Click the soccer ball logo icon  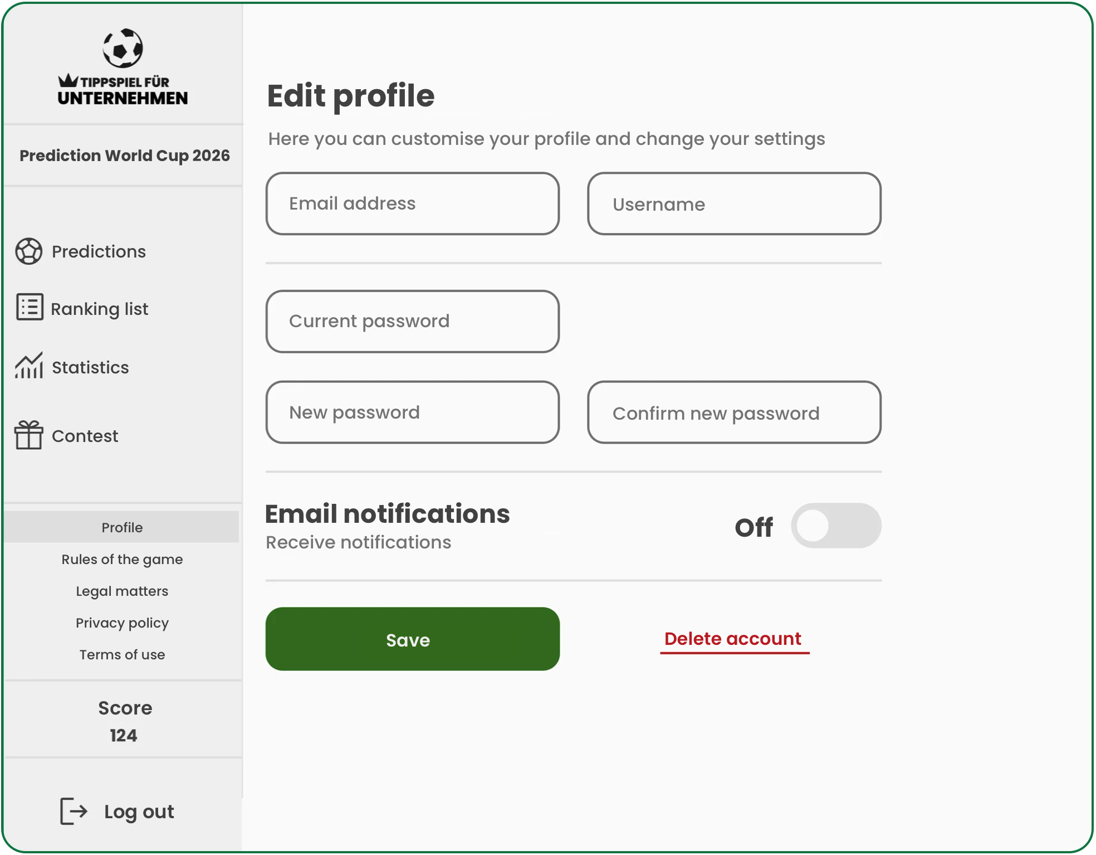123,48
